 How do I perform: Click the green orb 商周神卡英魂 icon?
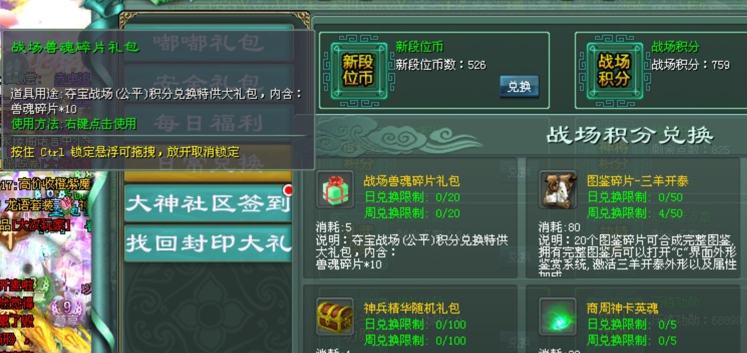click(558, 316)
